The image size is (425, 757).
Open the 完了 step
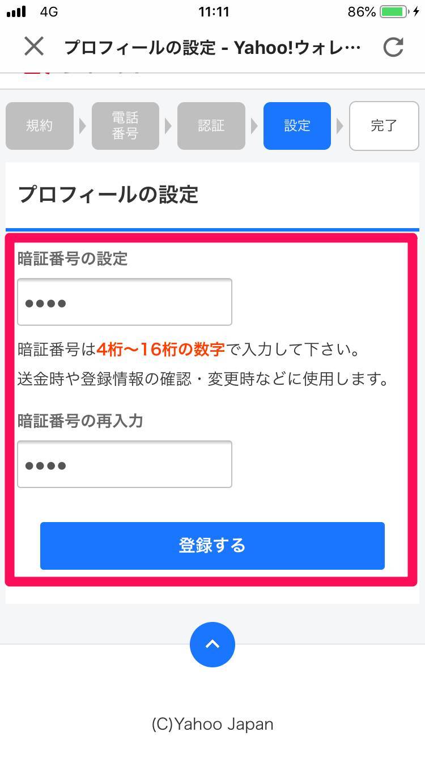[x=384, y=126]
